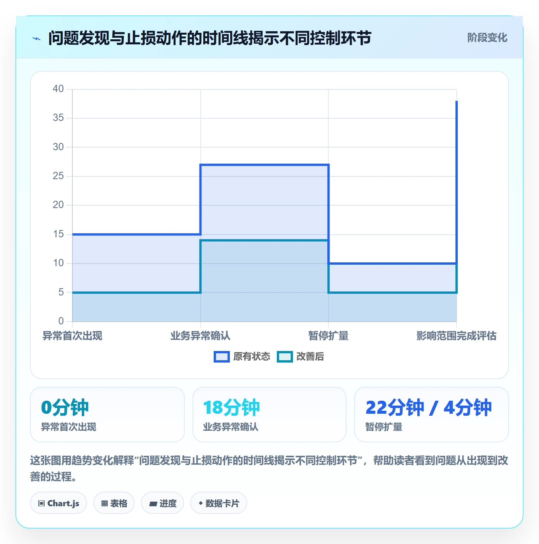Click the 暂停扩量 card label

[384, 427]
